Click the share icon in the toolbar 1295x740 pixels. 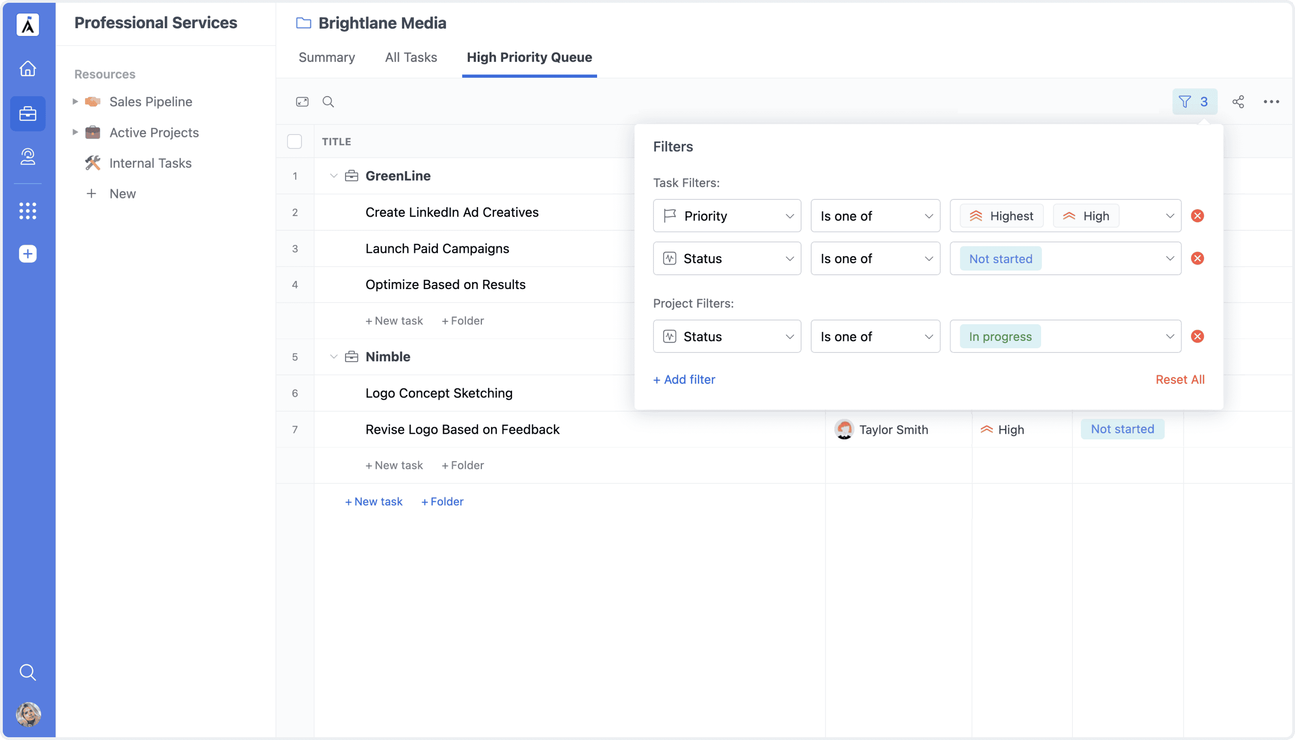pyautogui.click(x=1238, y=102)
